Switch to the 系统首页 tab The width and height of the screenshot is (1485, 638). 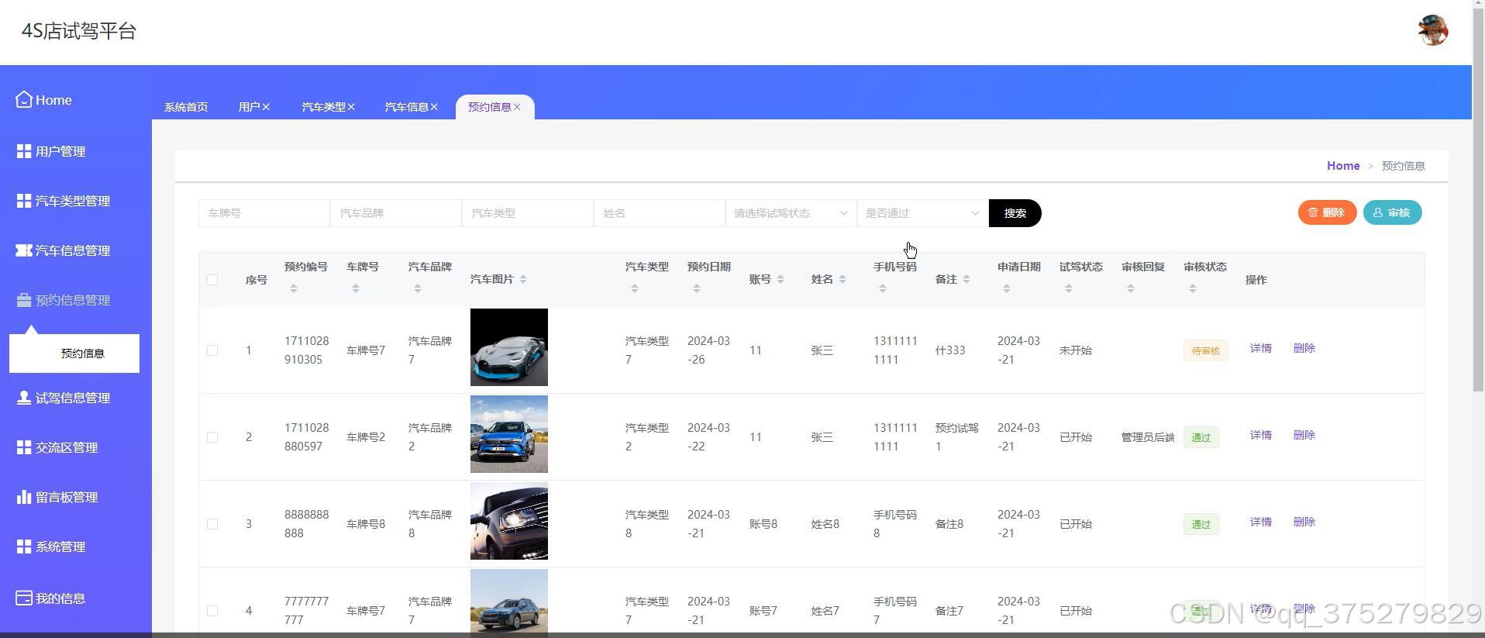[186, 107]
